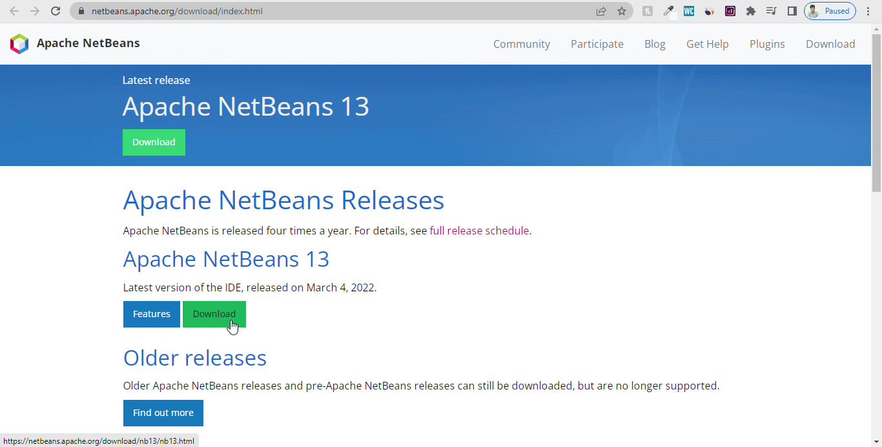Viewport: 882px width, 447px height.
Task: Click the 'Latest release' banner label
Action: [x=156, y=80]
